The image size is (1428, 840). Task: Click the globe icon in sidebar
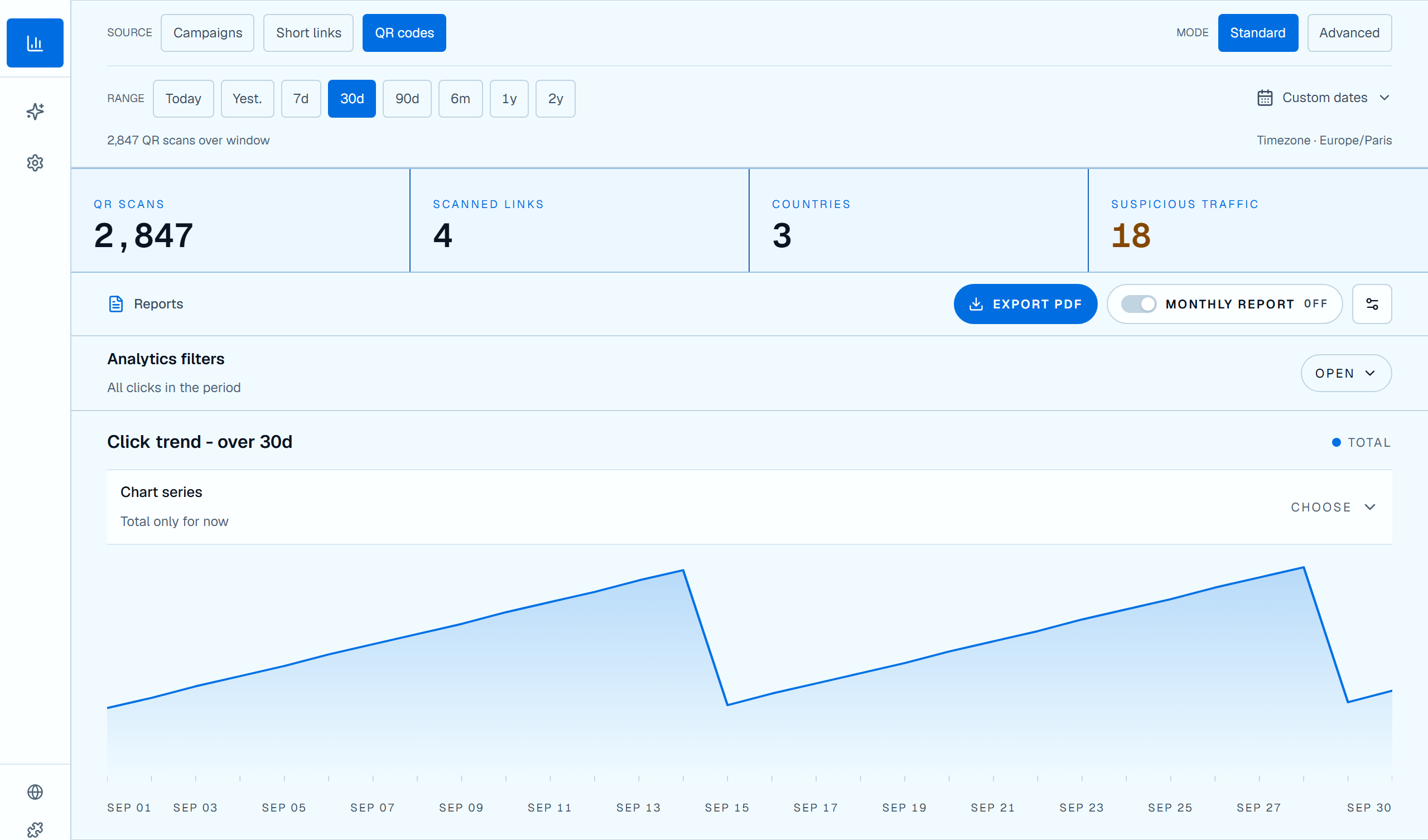click(35, 792)
